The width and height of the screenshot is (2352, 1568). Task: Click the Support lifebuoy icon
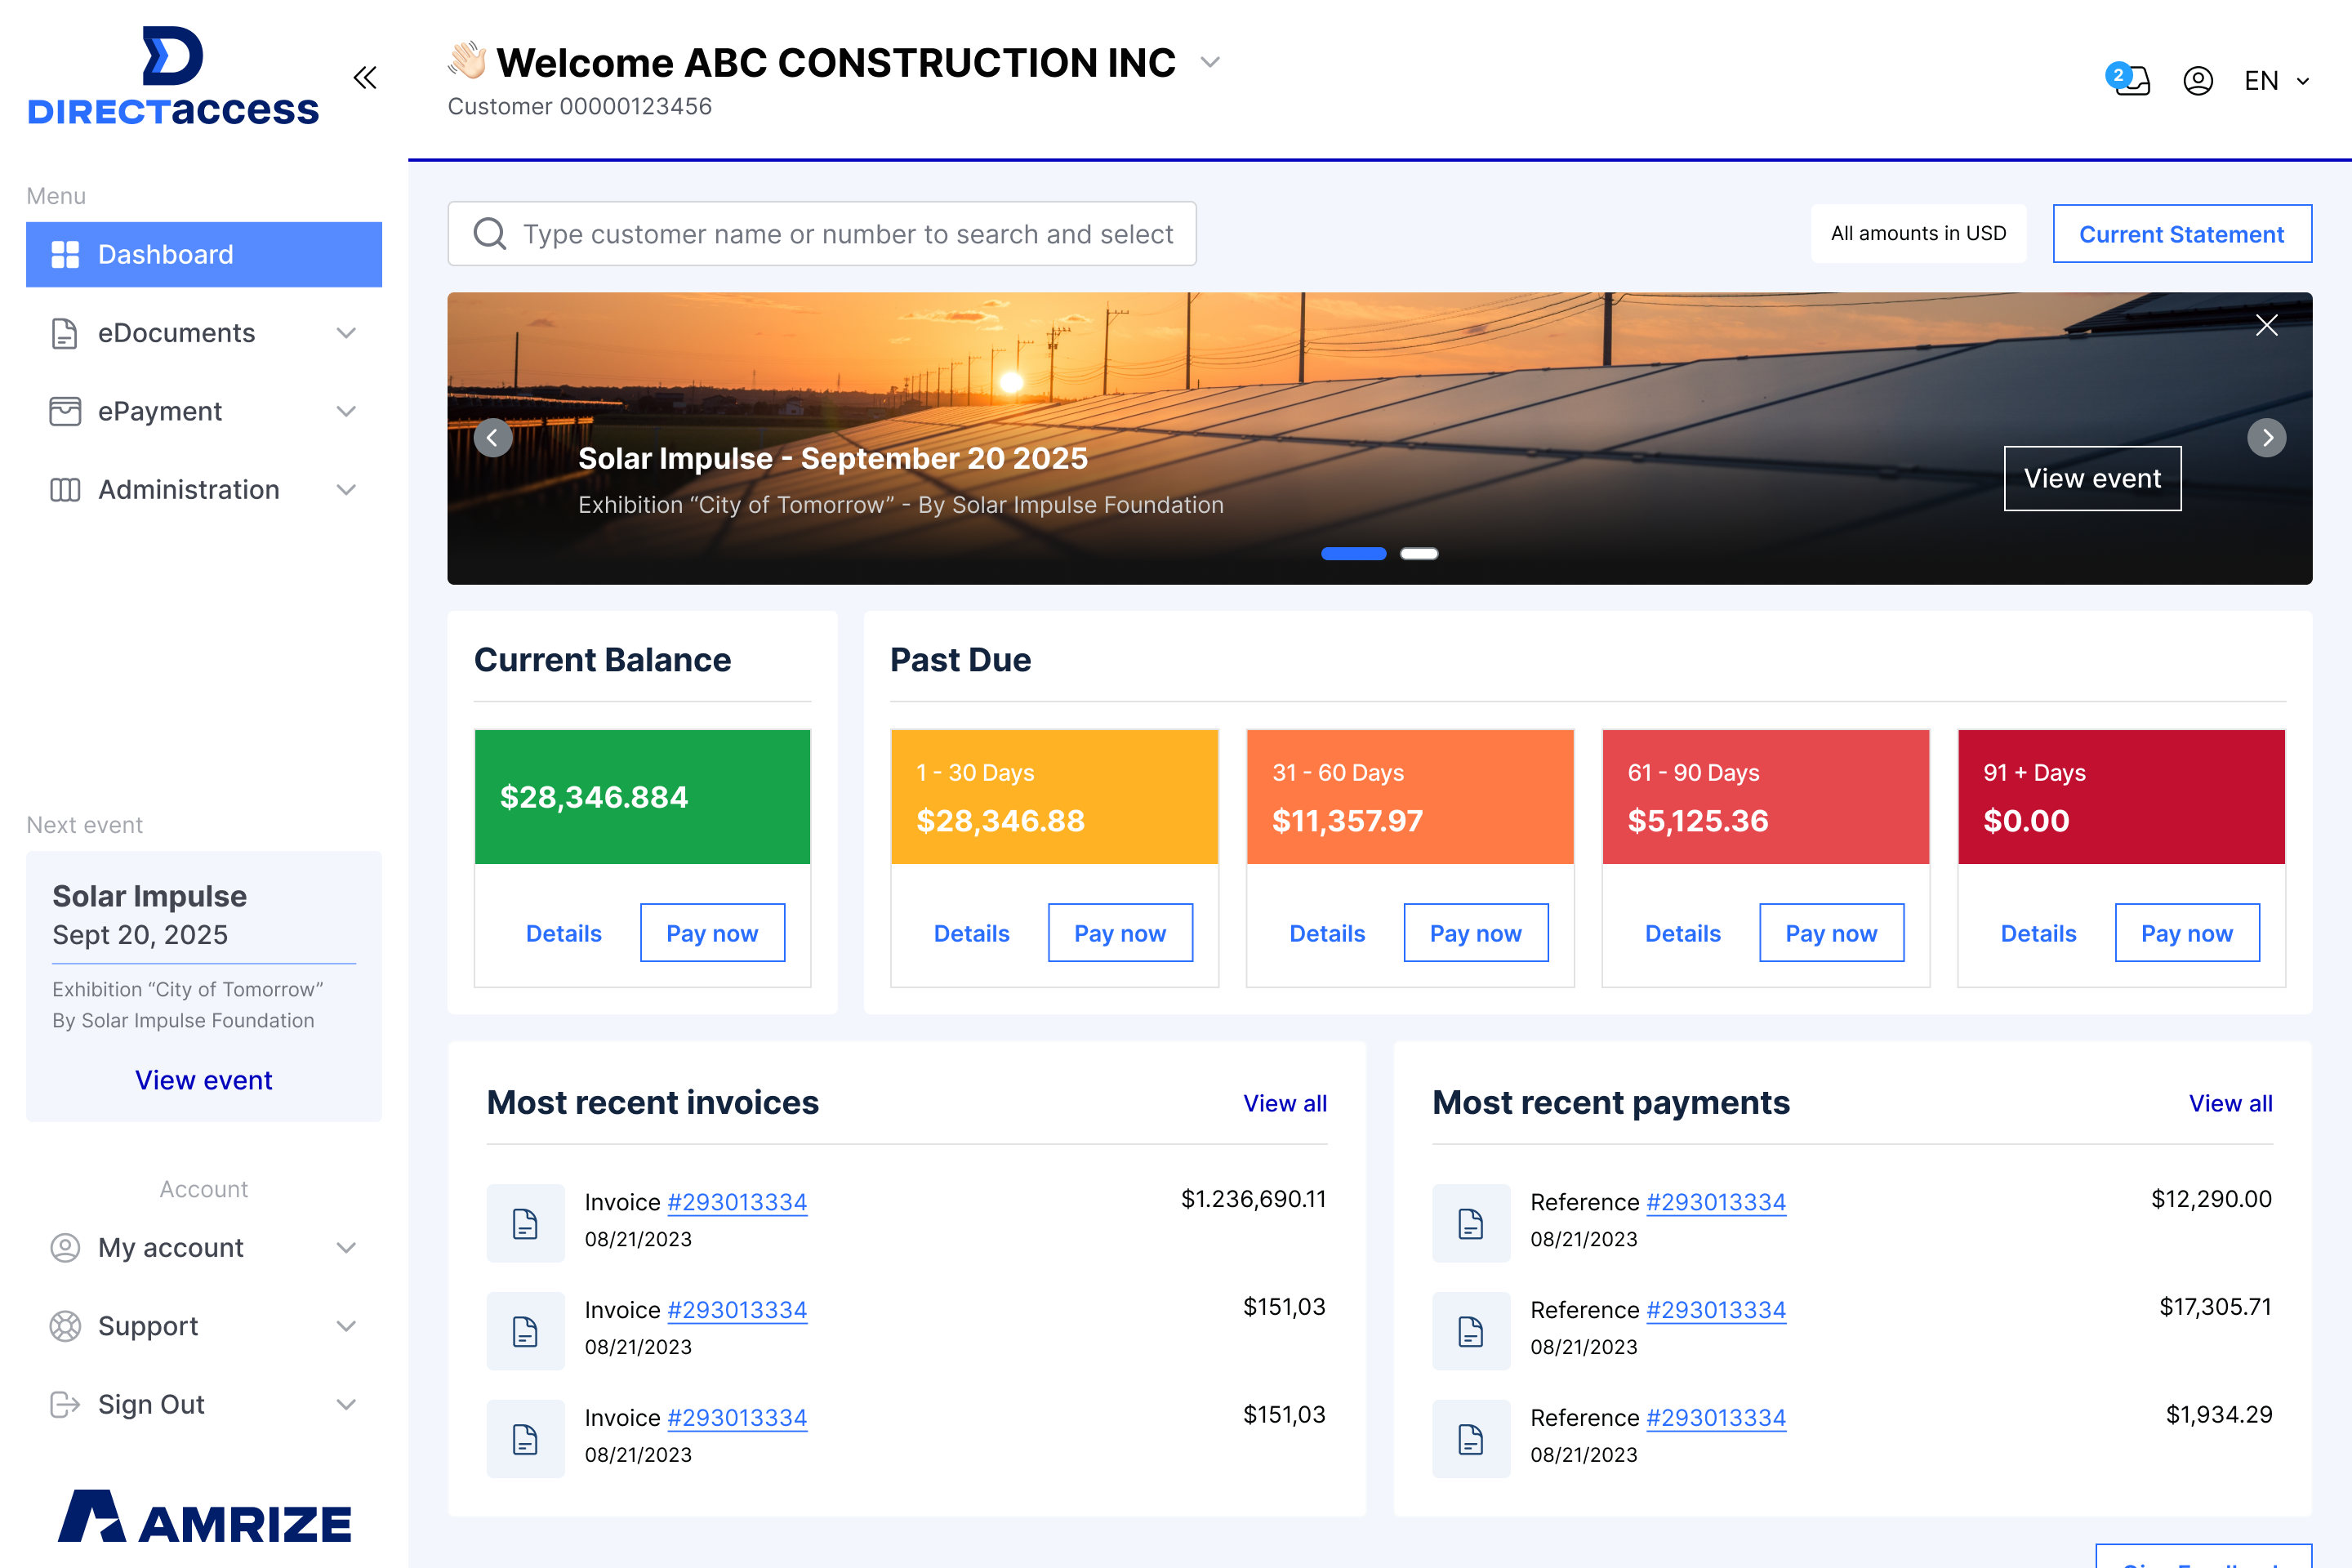pos(65,1326)
